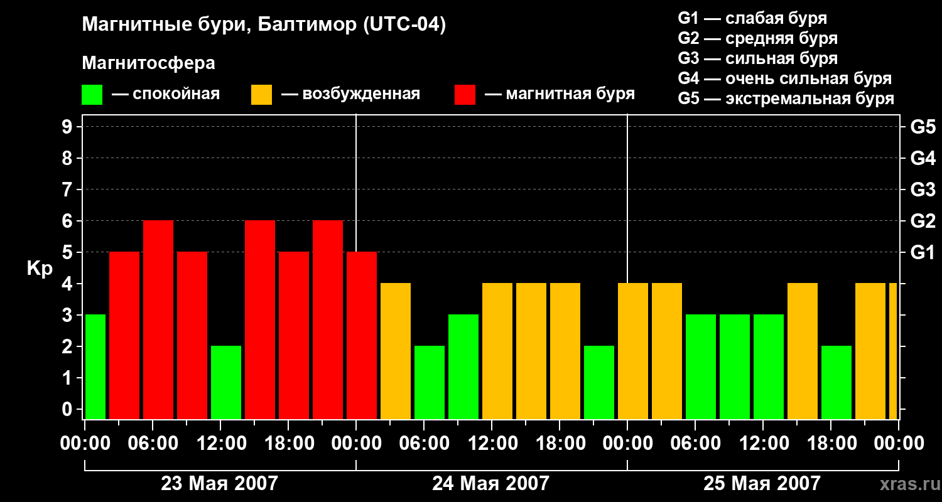The image size is (942, 502).
Task: Click the '12:00' time label under 23 Мая
Action: tap(220, 443)
